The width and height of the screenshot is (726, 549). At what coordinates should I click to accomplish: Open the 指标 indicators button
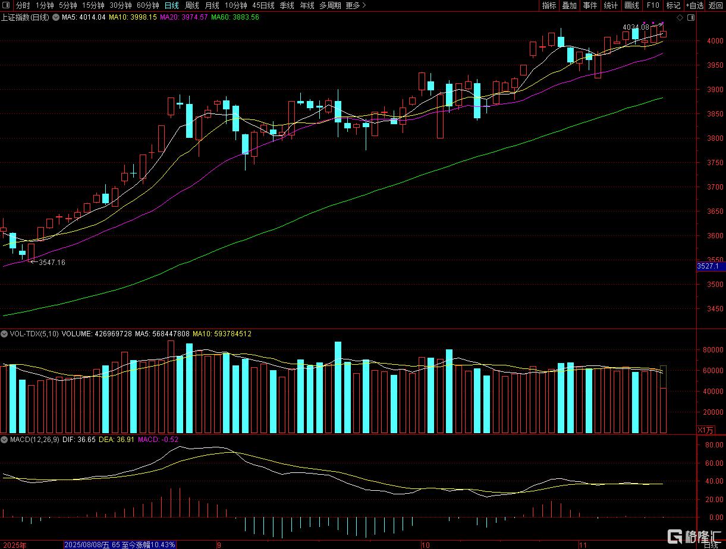549,5
